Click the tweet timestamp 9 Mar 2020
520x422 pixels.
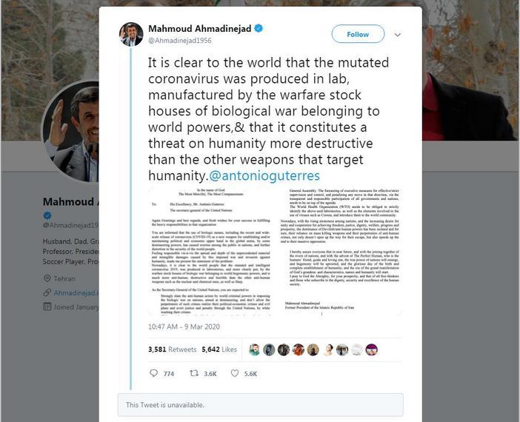179,326
